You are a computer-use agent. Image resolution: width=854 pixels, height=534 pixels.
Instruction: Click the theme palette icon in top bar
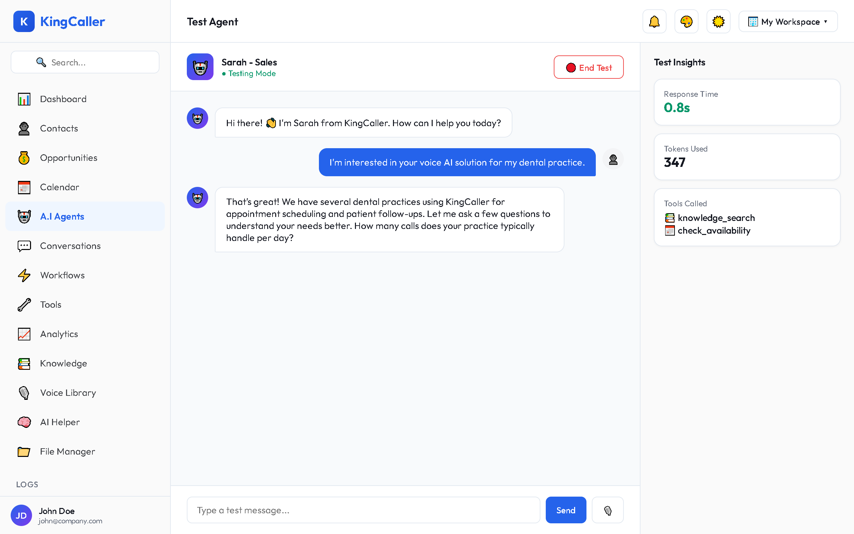pyautogui.click(x=686, y=21)
